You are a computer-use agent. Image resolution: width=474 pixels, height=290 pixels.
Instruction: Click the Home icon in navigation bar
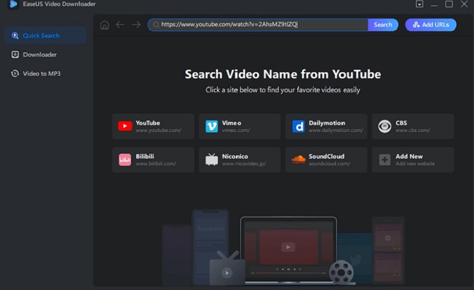point(105,25)
